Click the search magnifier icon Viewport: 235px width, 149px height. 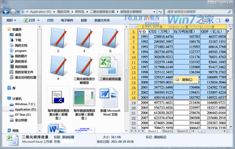[229, 12]
